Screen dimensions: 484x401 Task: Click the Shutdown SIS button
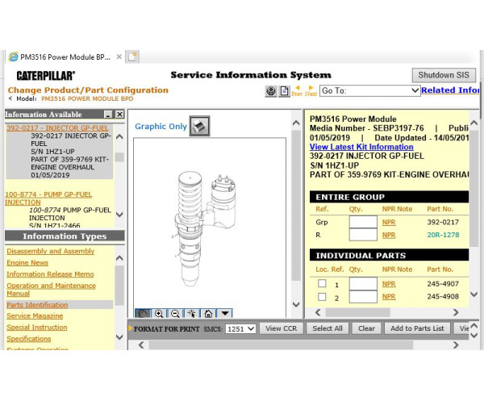(443, 75)
